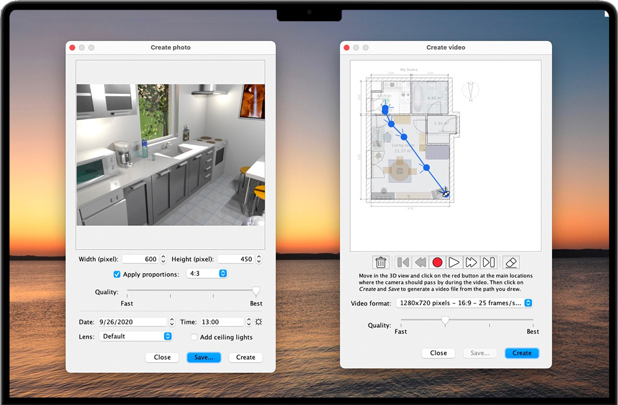The image size is (618, 405).
Task: Click the Date input field
Action: click(132, 322)
